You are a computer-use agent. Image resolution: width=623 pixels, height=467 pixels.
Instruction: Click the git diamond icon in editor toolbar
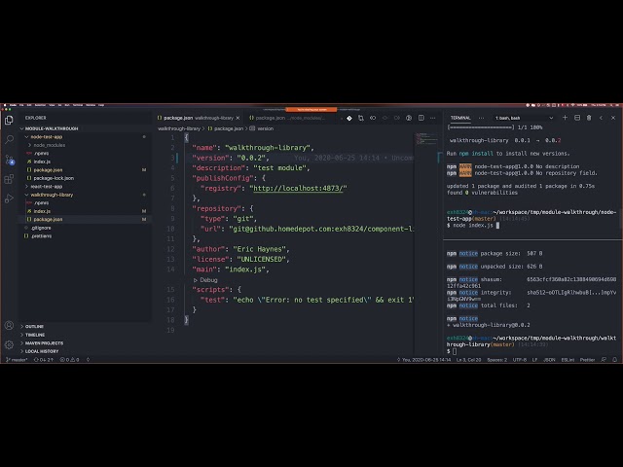point(348,118)
